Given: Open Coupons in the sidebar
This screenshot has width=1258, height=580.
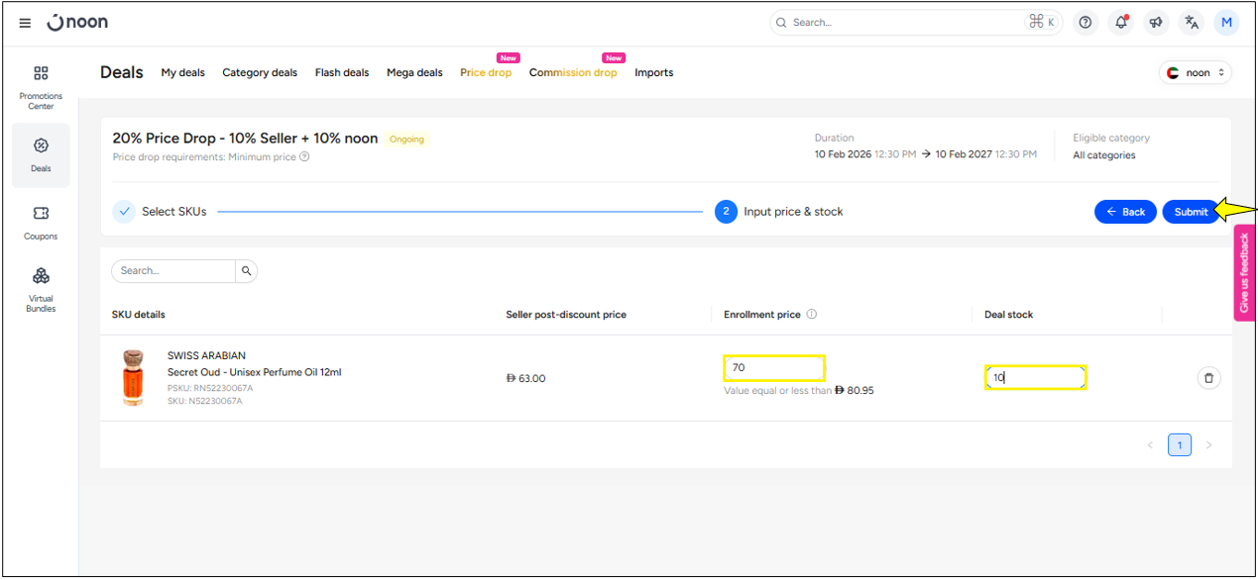Looking at the screenshot, I should 41,222.
